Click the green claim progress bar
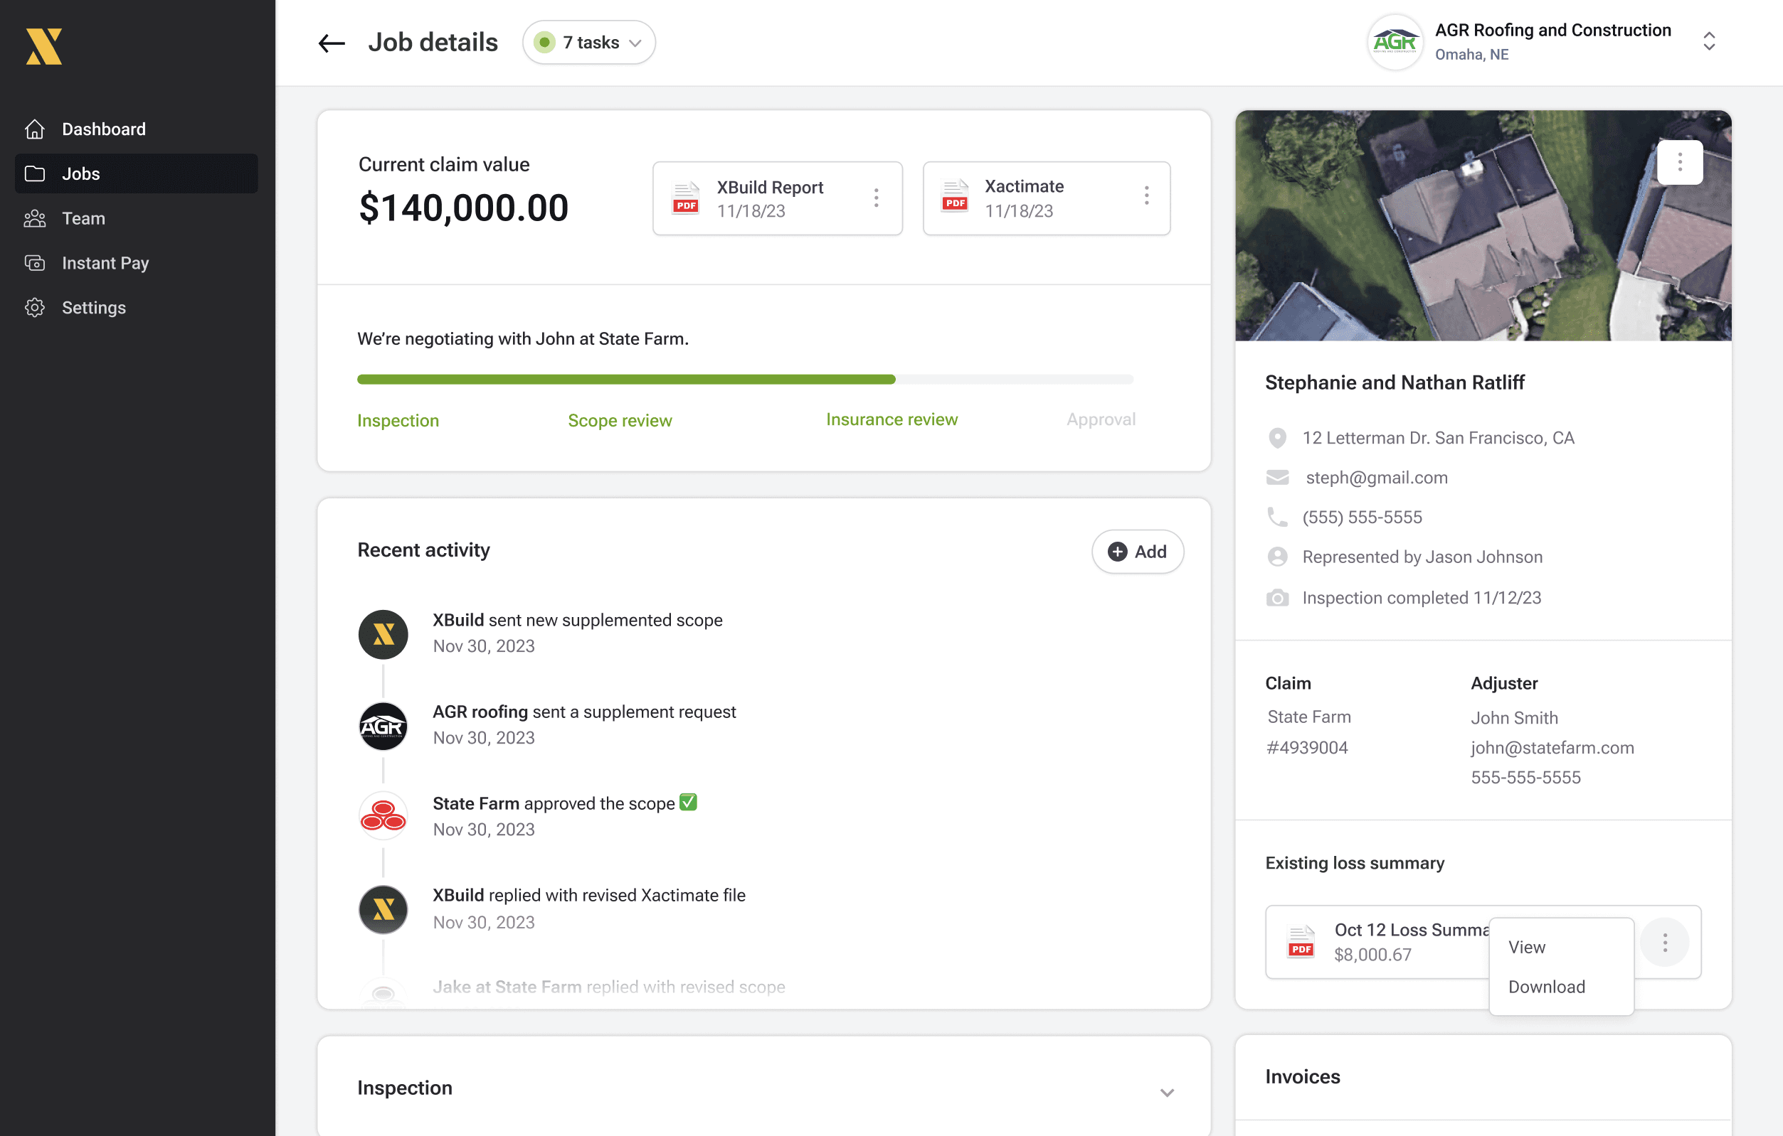 (625, 380)
